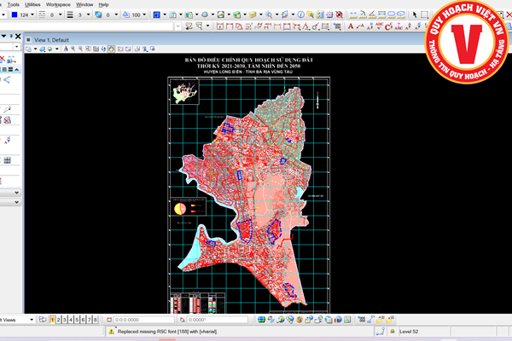This screenshot has width=512, height=341.
Task: Toggle view 1 button in the view groups bar
Action: (x=53, y=319)
